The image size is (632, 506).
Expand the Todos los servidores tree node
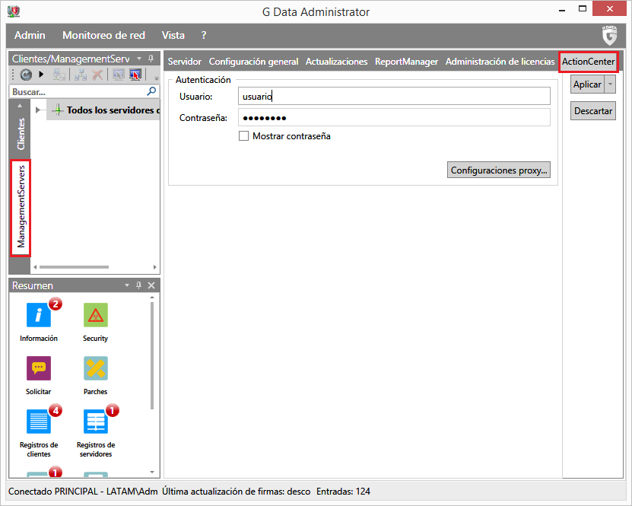pyautogui.click(x=38, y=110)
